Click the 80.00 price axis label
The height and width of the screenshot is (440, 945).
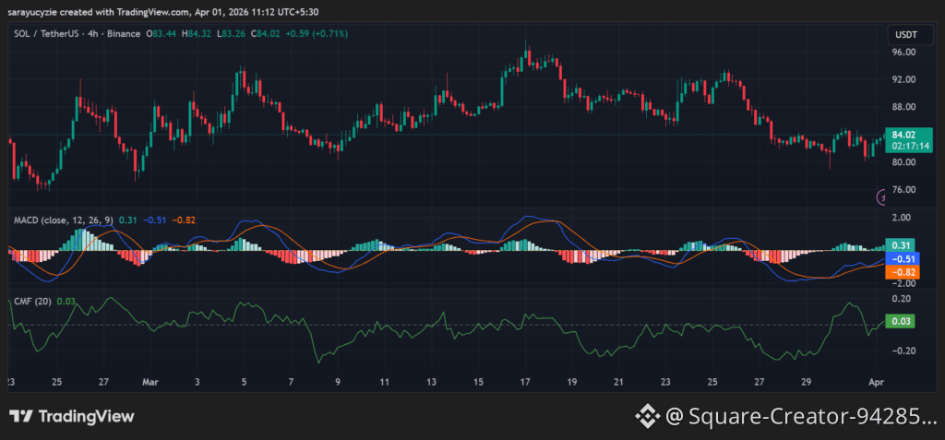(904, 162)
